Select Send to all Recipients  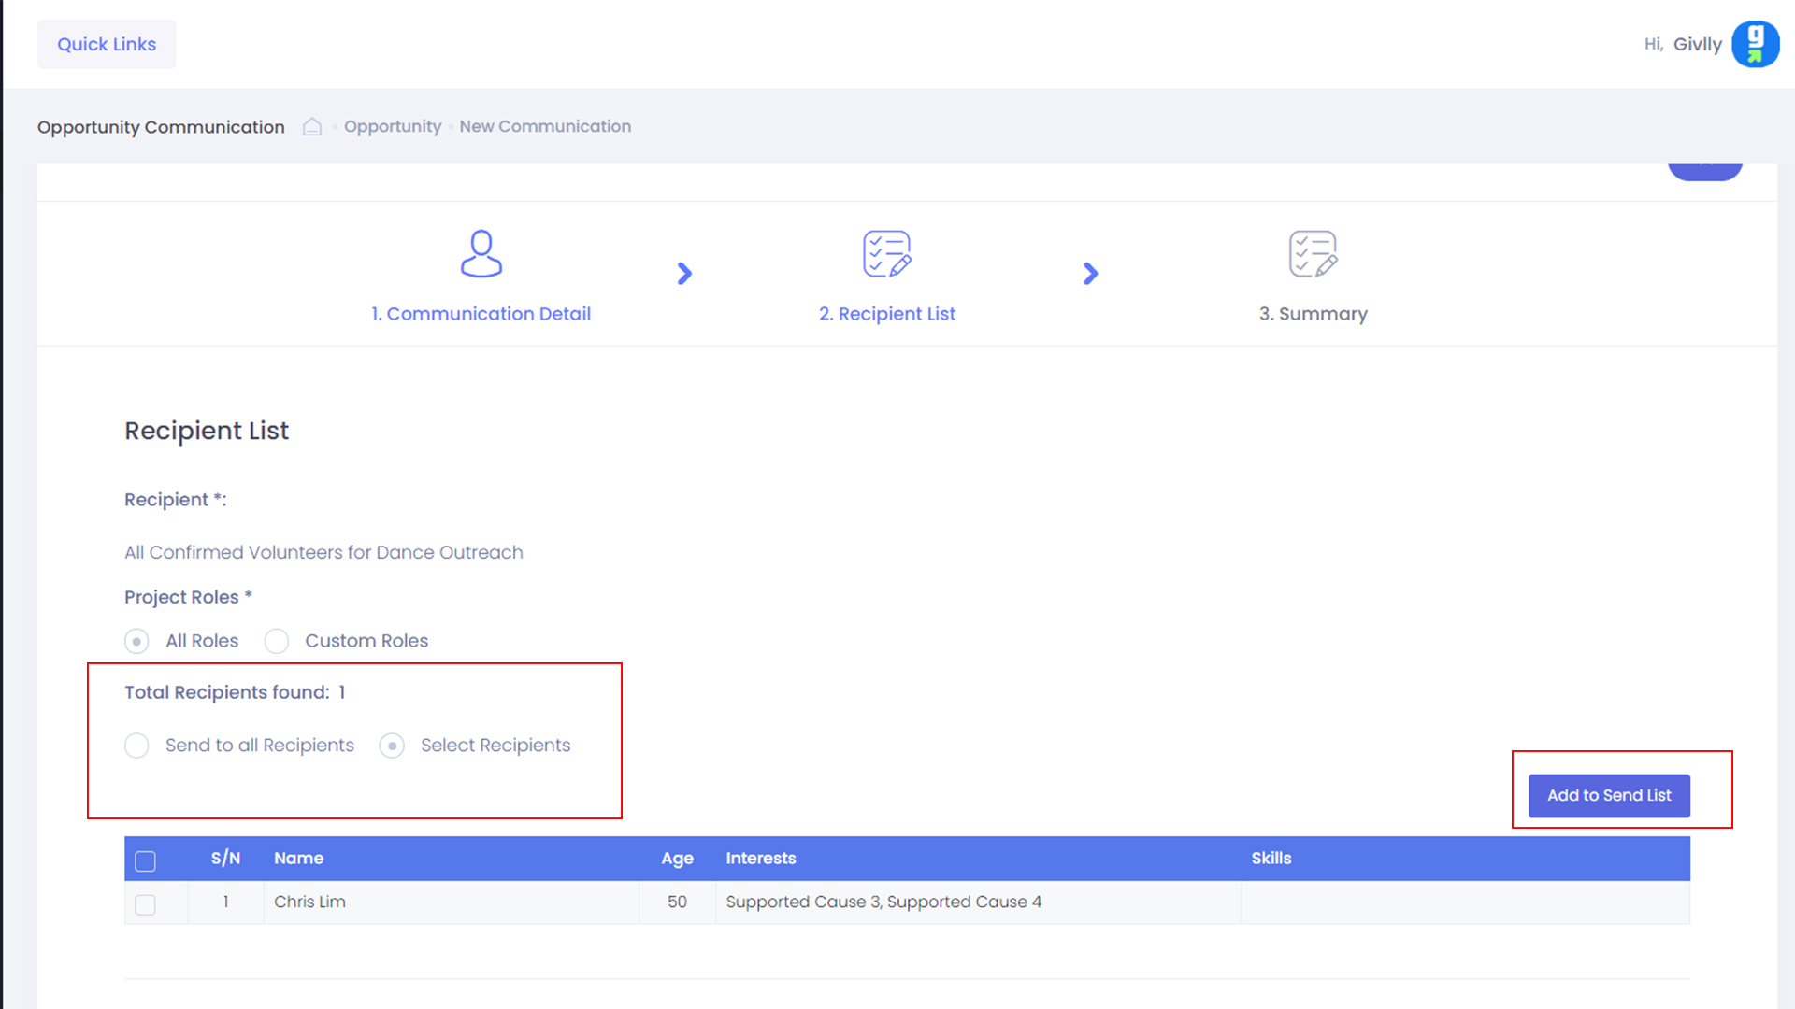136,746
